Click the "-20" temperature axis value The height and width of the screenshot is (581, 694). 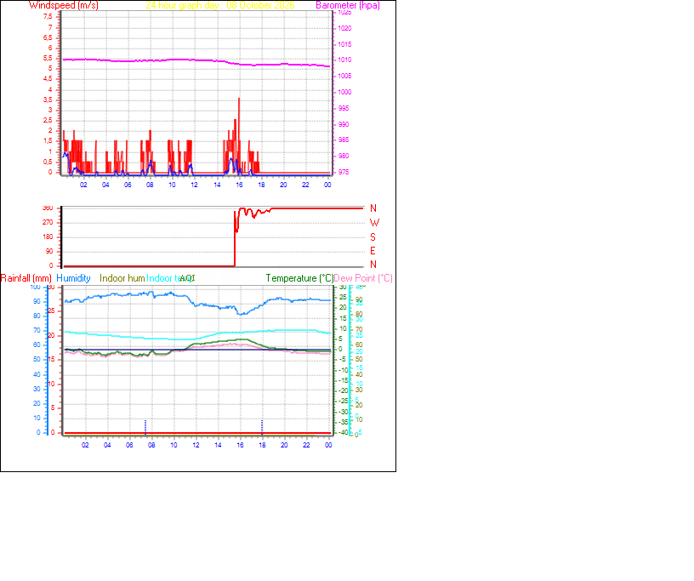pyautogui.click(x=343, y=390)
